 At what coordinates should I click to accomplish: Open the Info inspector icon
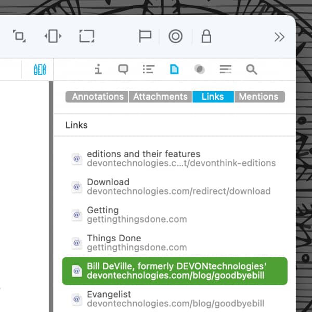(x=98, y=70)
